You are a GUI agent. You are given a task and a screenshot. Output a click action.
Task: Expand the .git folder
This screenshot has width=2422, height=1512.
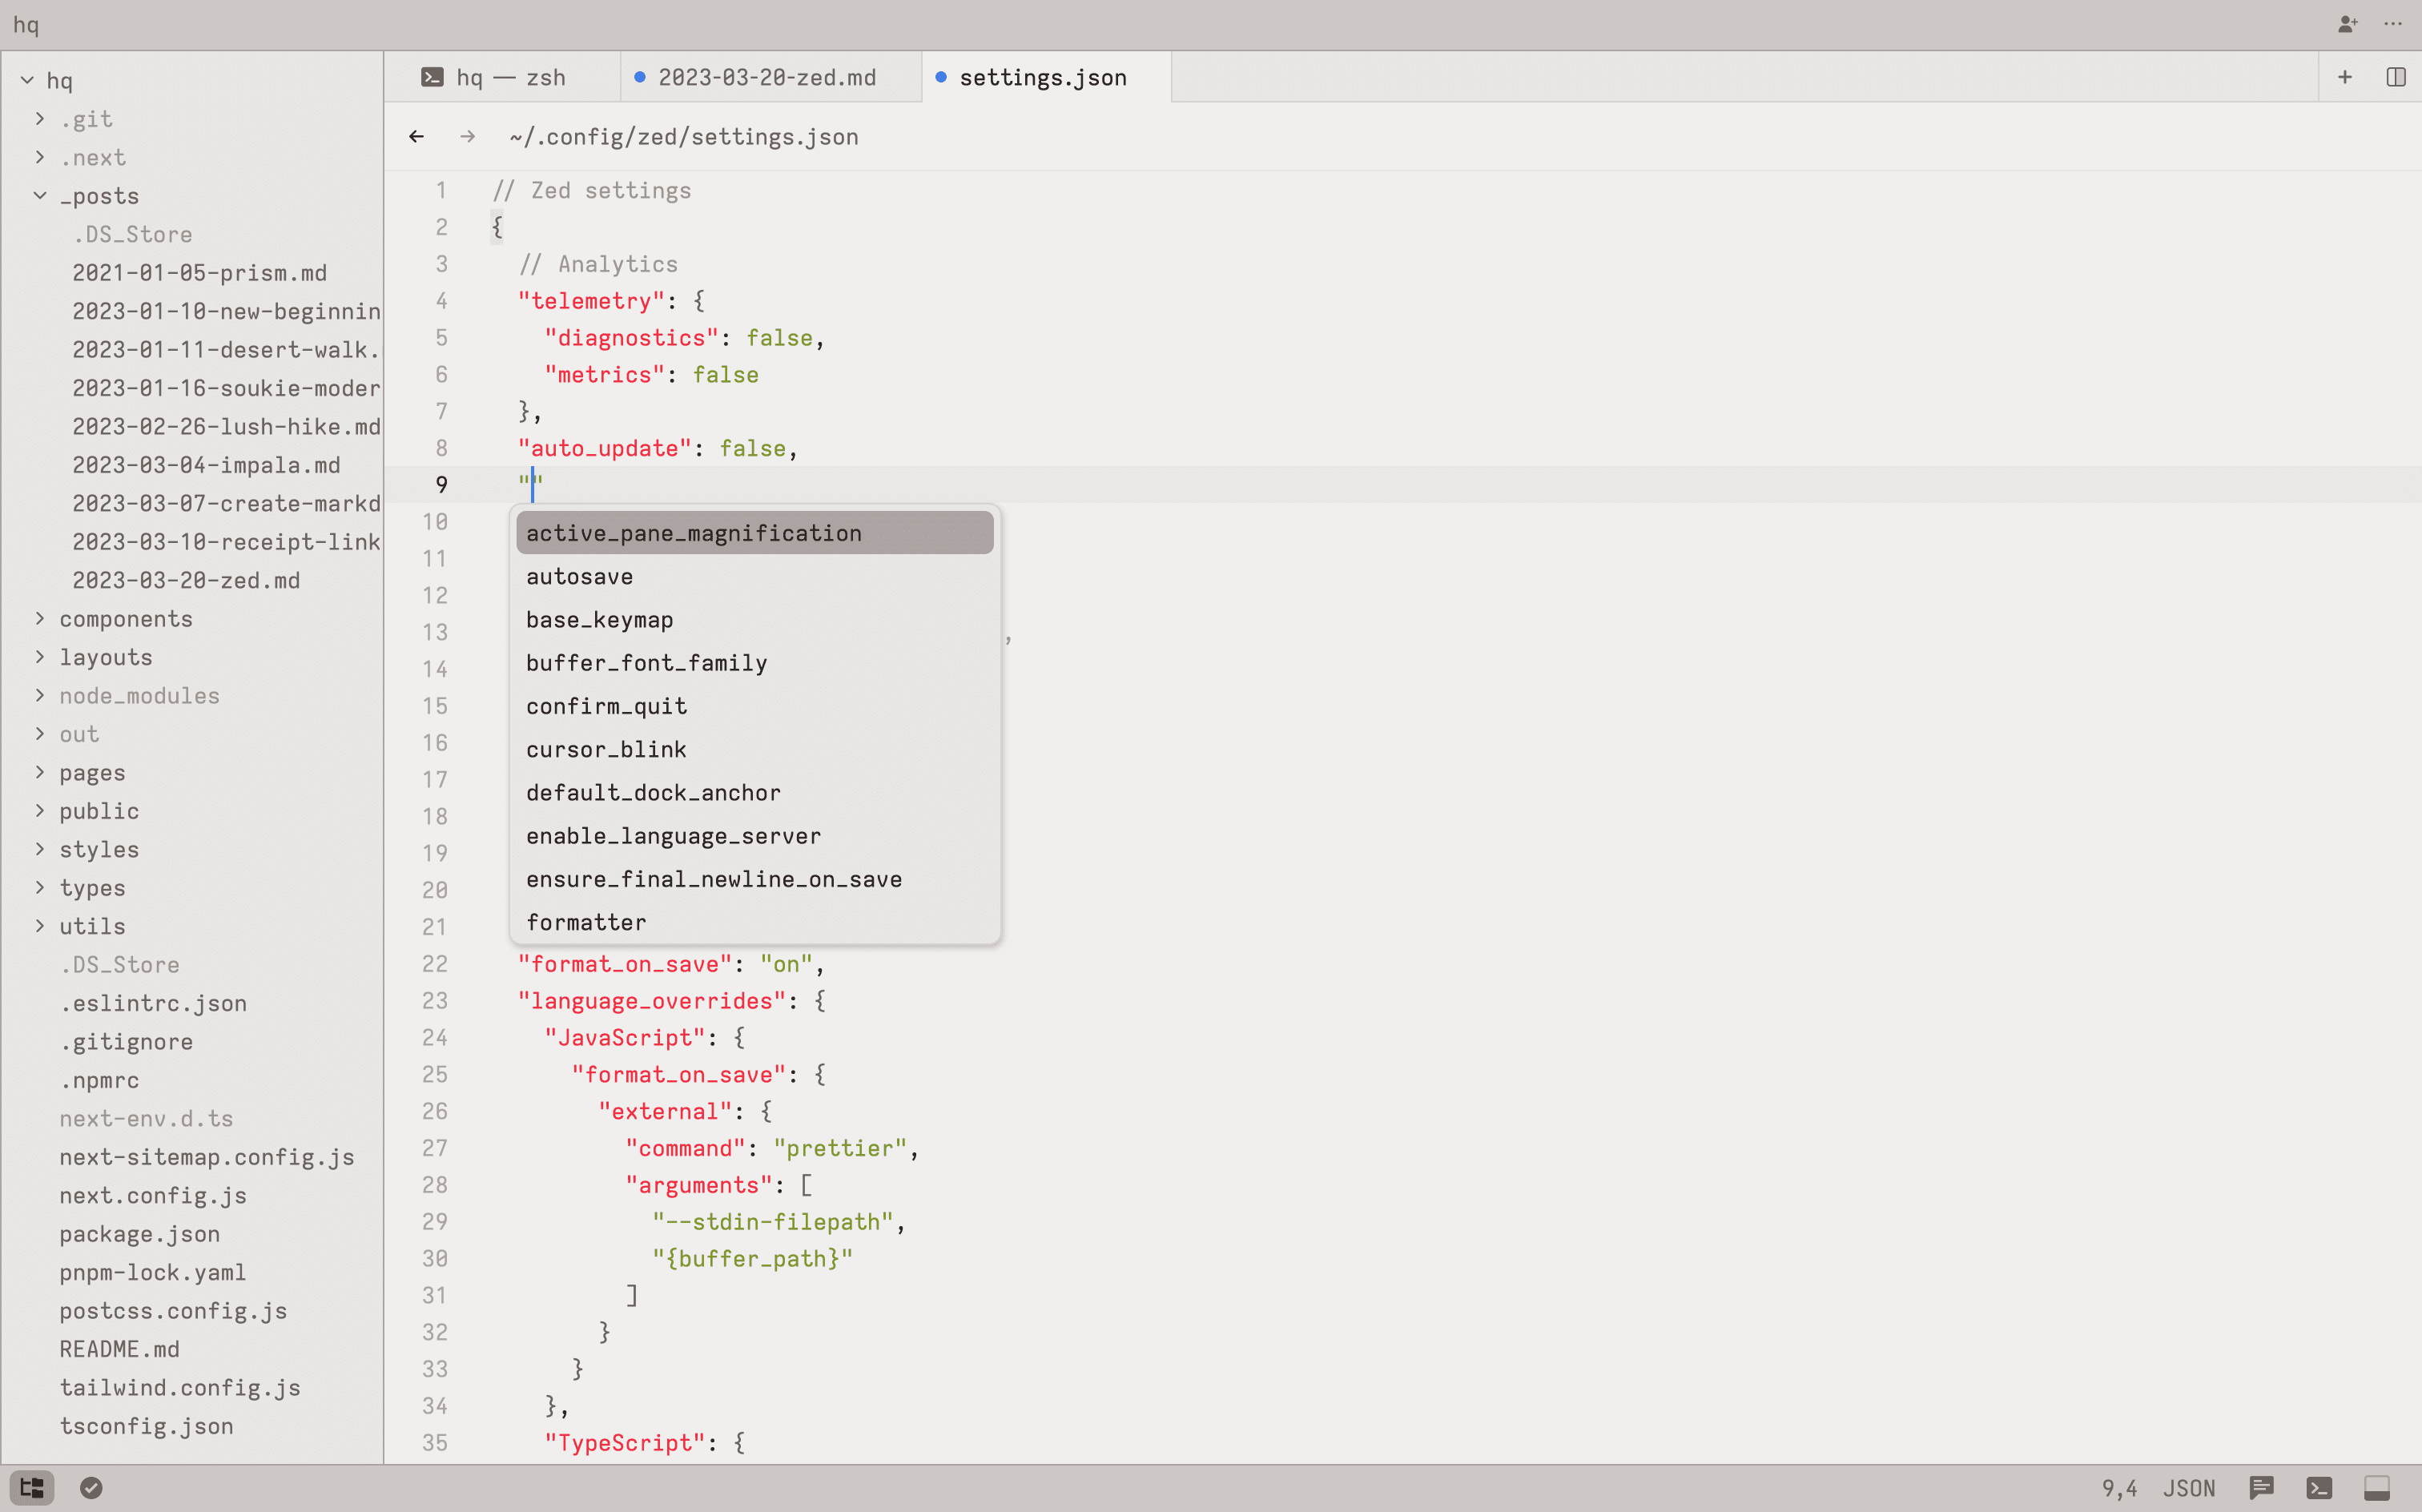(40, 118)
